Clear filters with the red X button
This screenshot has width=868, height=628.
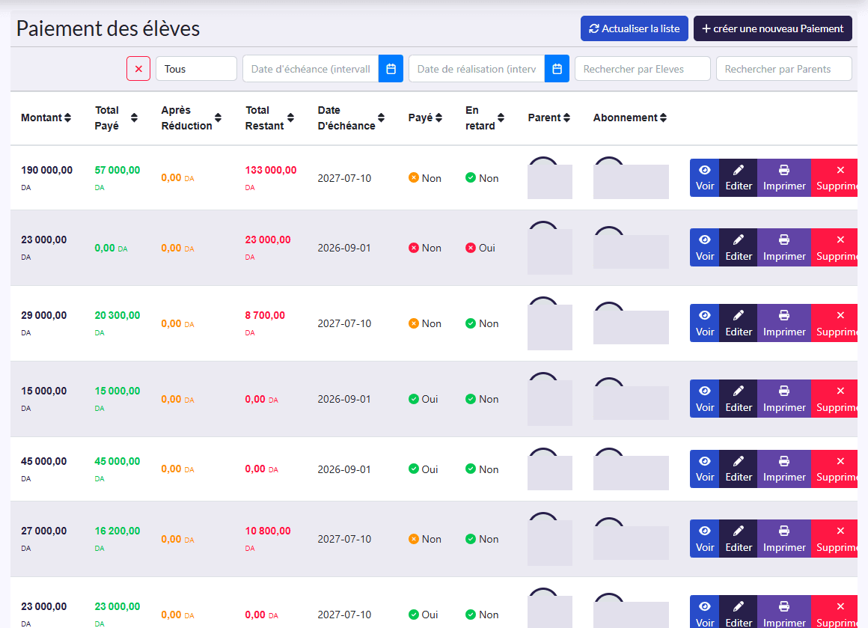click(138, 69)
